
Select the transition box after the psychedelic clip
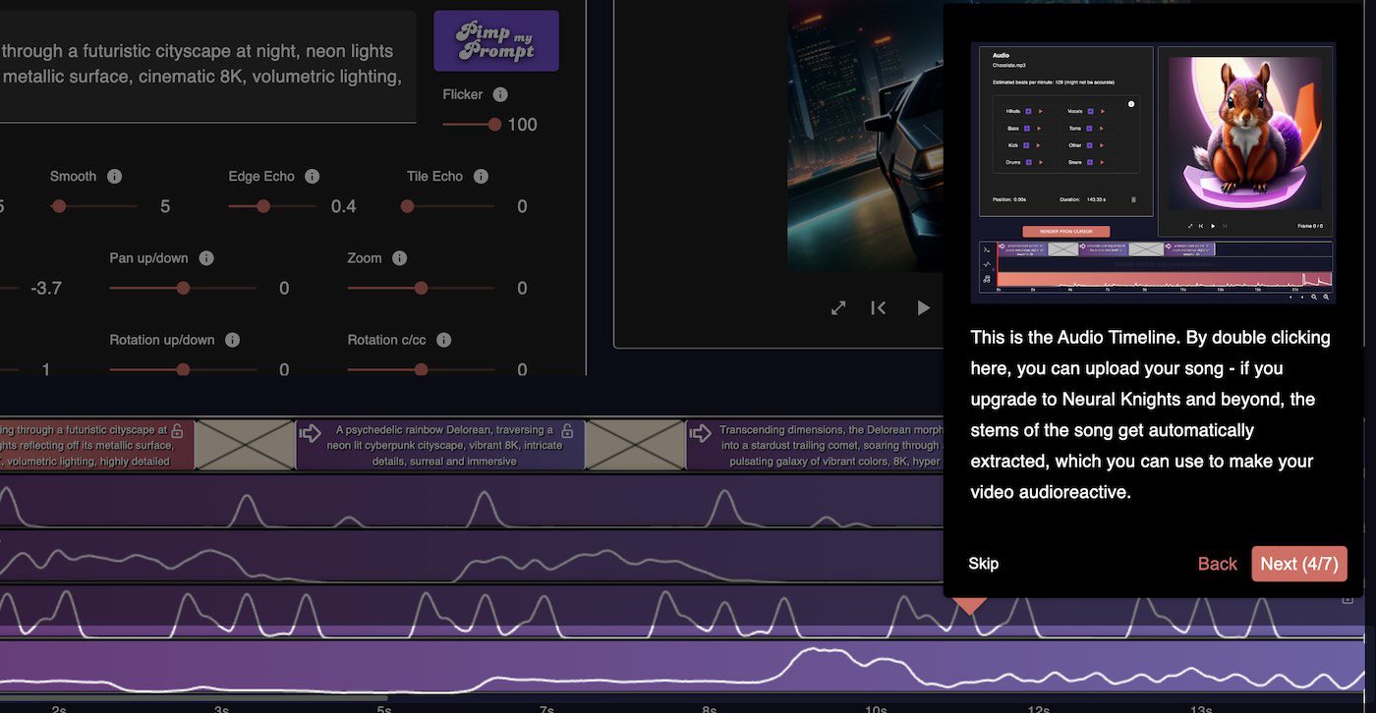click(635, 445)
